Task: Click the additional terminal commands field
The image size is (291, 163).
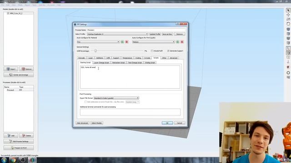Action: point(130,112)
